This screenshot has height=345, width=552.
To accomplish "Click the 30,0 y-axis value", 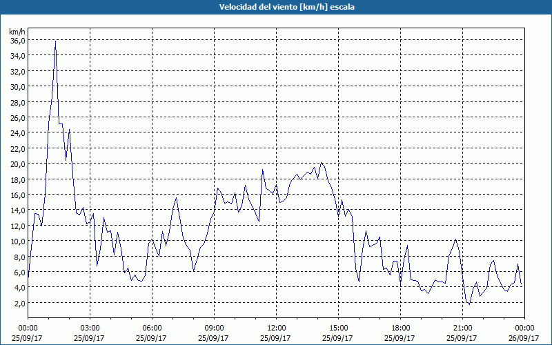I will tap(19, 87).
